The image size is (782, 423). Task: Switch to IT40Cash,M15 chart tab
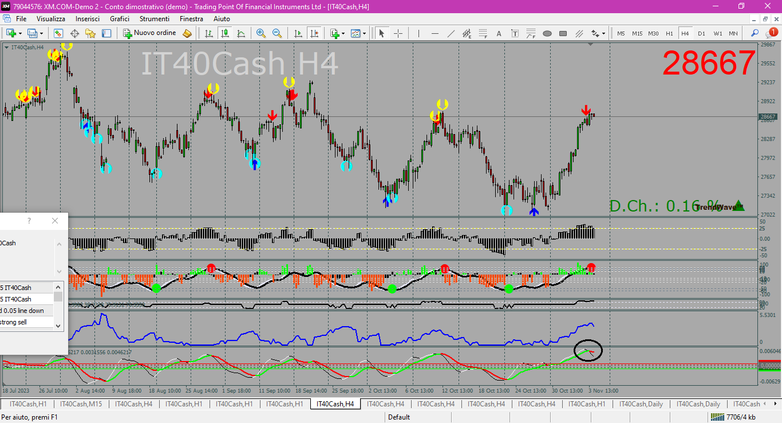pyautogui.click(x=81, y=404)
